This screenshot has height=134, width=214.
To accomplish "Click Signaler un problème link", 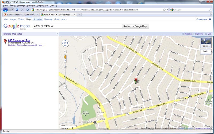I will (202, 128).
